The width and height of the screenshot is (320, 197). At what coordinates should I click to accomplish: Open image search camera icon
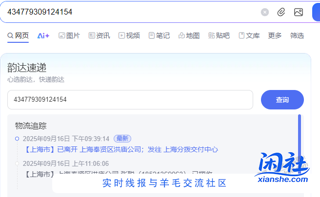tap(299, 12)
